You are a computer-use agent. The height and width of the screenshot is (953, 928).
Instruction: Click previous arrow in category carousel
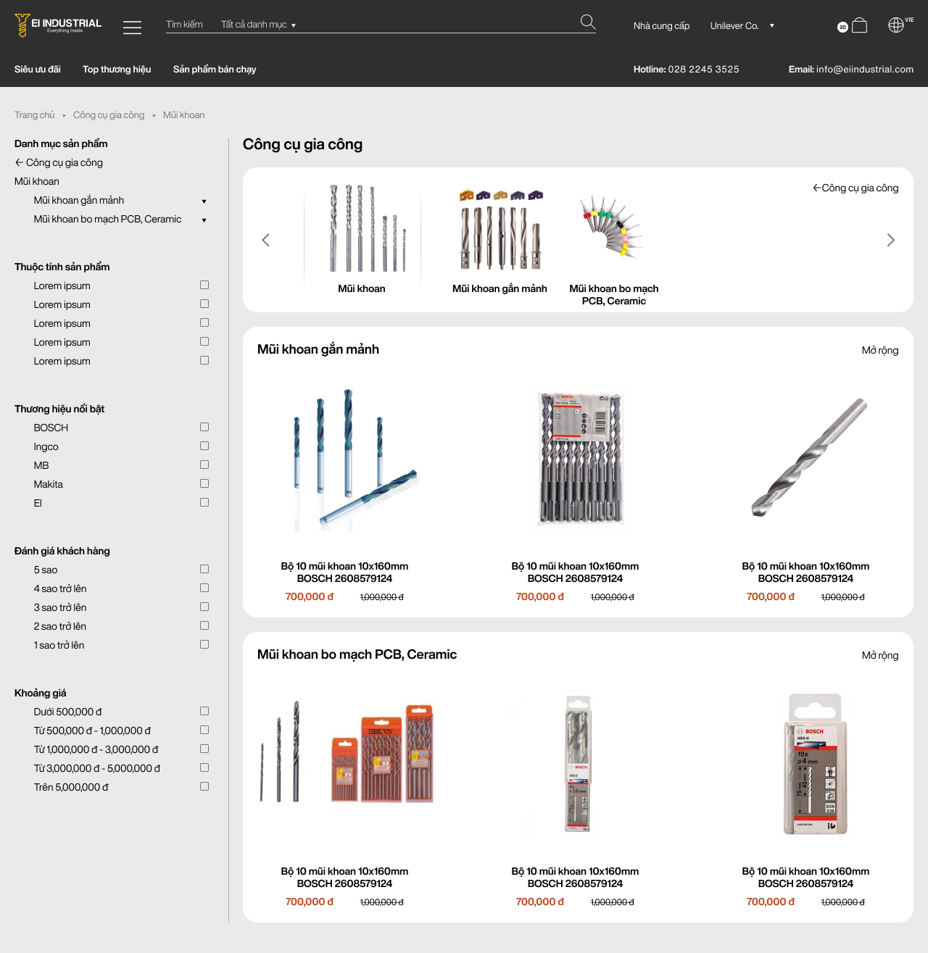(x=265, y=240)
